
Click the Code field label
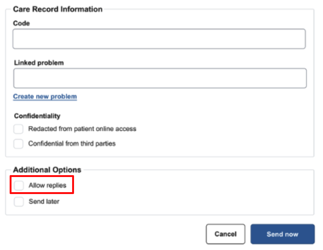(21, 23)
